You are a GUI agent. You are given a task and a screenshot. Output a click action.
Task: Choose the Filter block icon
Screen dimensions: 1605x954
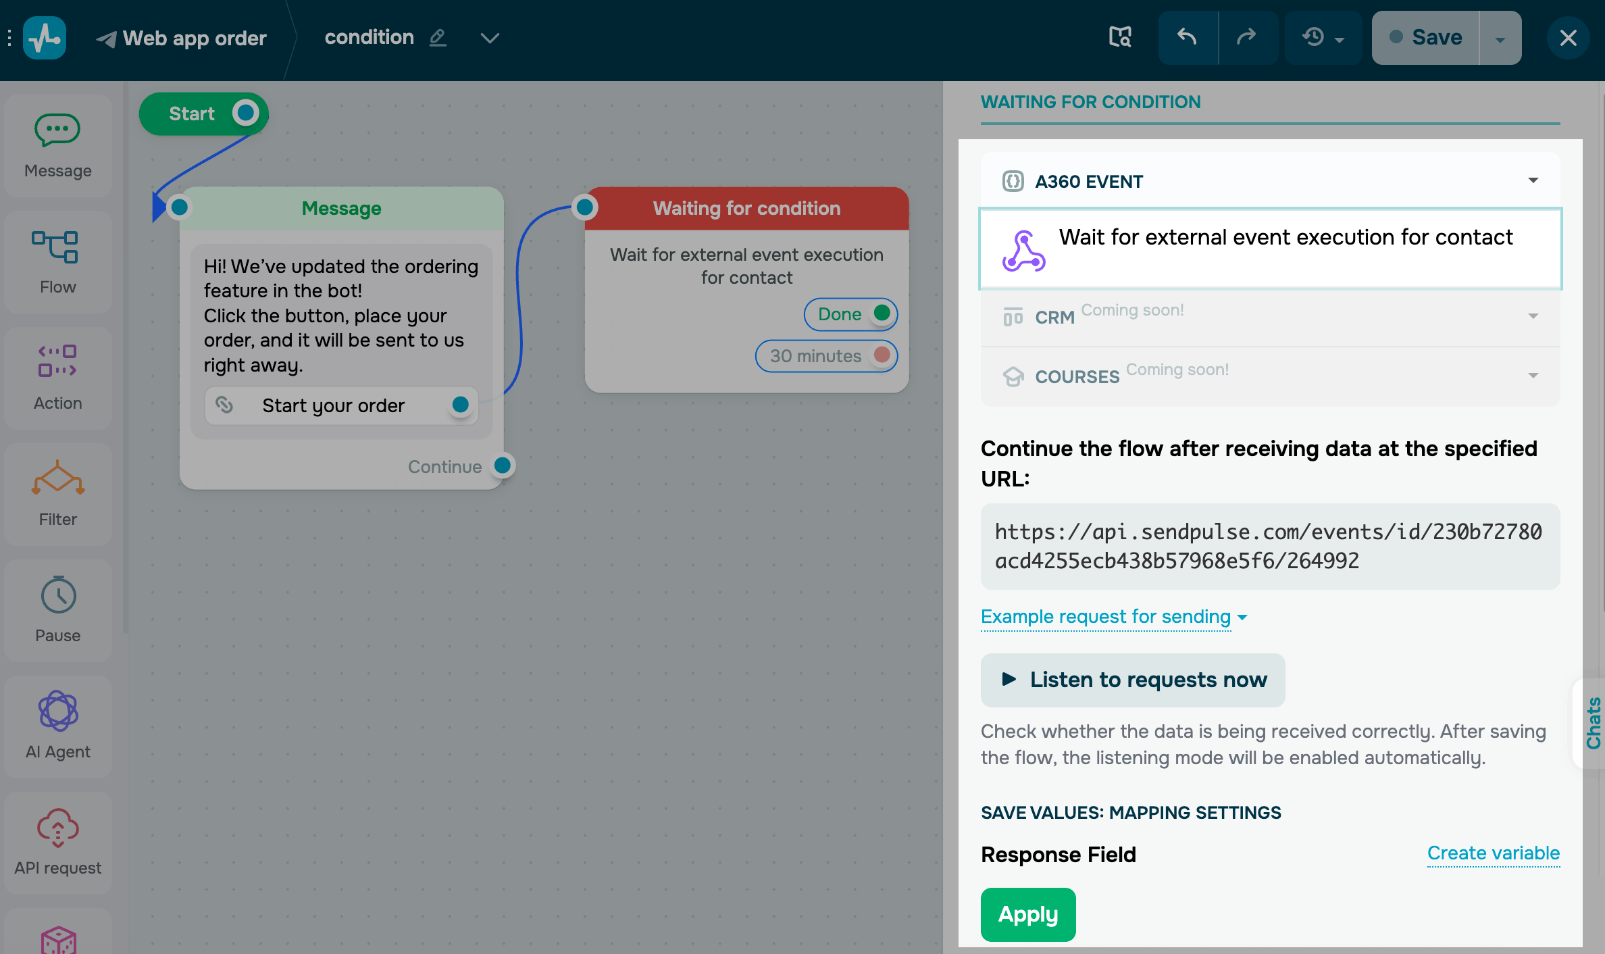click(x=57, y=478)
